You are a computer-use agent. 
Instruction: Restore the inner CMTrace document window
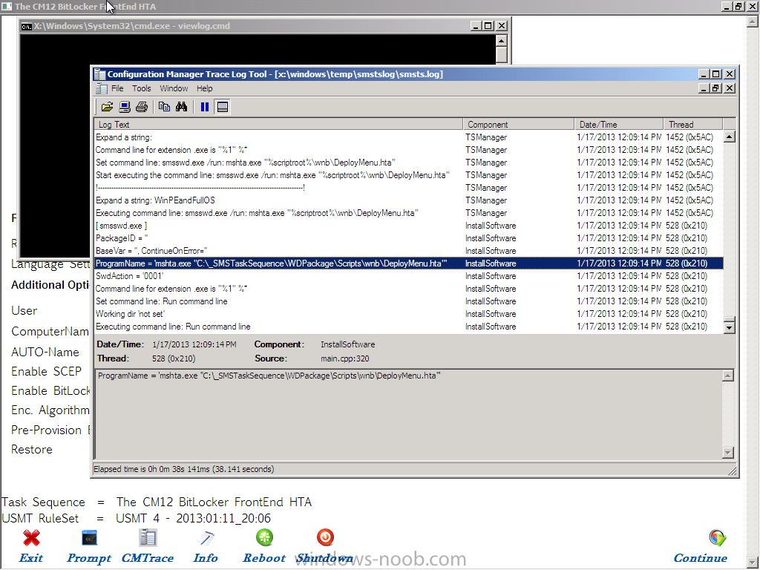click(x=716, y=88)
